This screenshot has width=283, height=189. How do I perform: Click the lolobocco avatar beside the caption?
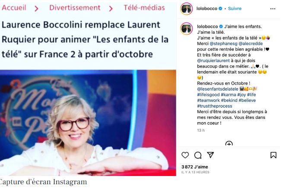(187, 29)
